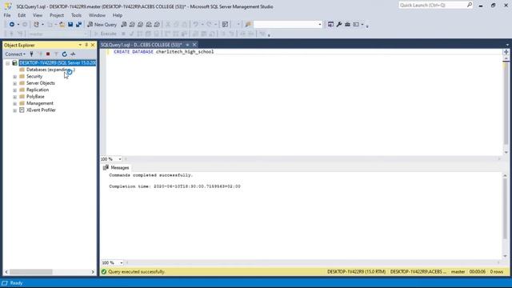Click the New Project toolbar icon
Image resolution: width=512 pixels, height=288 pixels.
pos(36,25)
